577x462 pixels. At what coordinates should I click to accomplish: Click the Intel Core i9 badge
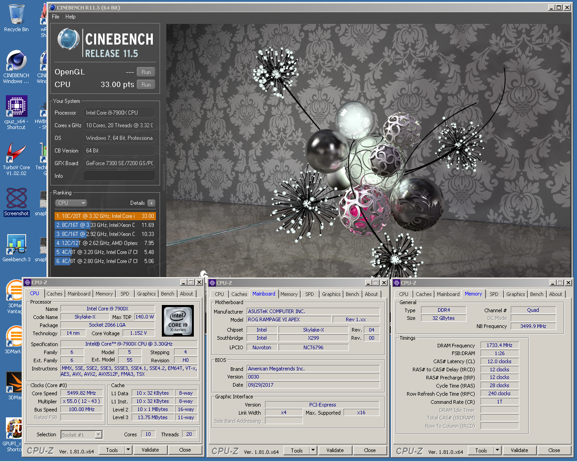point(178,320)
